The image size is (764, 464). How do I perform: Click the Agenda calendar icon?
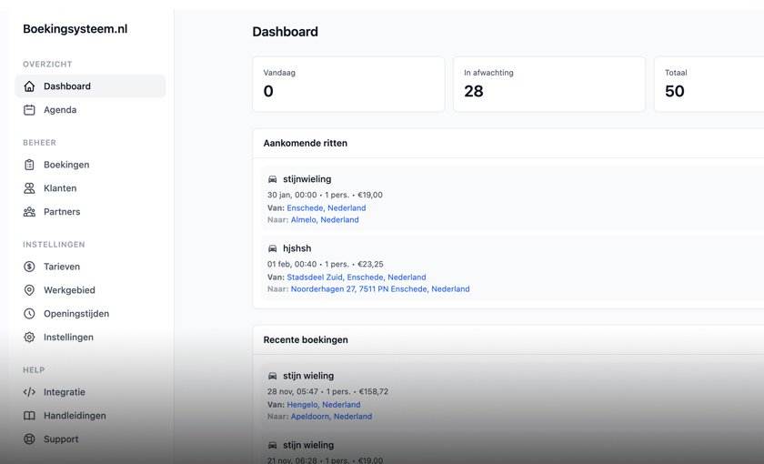tap(29, 110)
